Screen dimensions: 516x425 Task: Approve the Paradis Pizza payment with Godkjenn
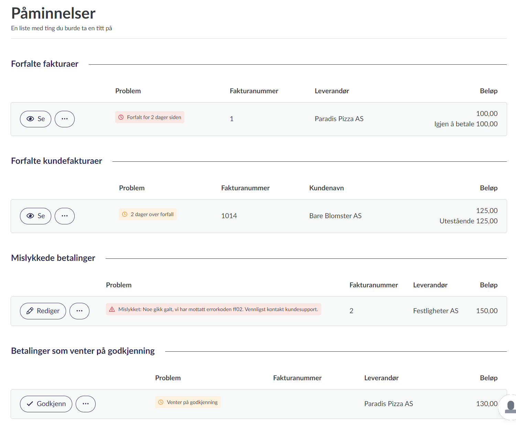pos(46,404)
